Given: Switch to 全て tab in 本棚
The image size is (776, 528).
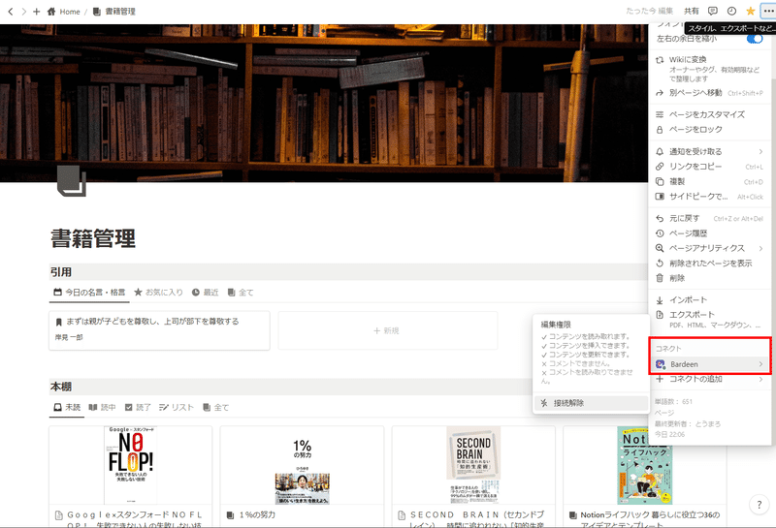Looking at the screenshot, I should coord(215,407).
